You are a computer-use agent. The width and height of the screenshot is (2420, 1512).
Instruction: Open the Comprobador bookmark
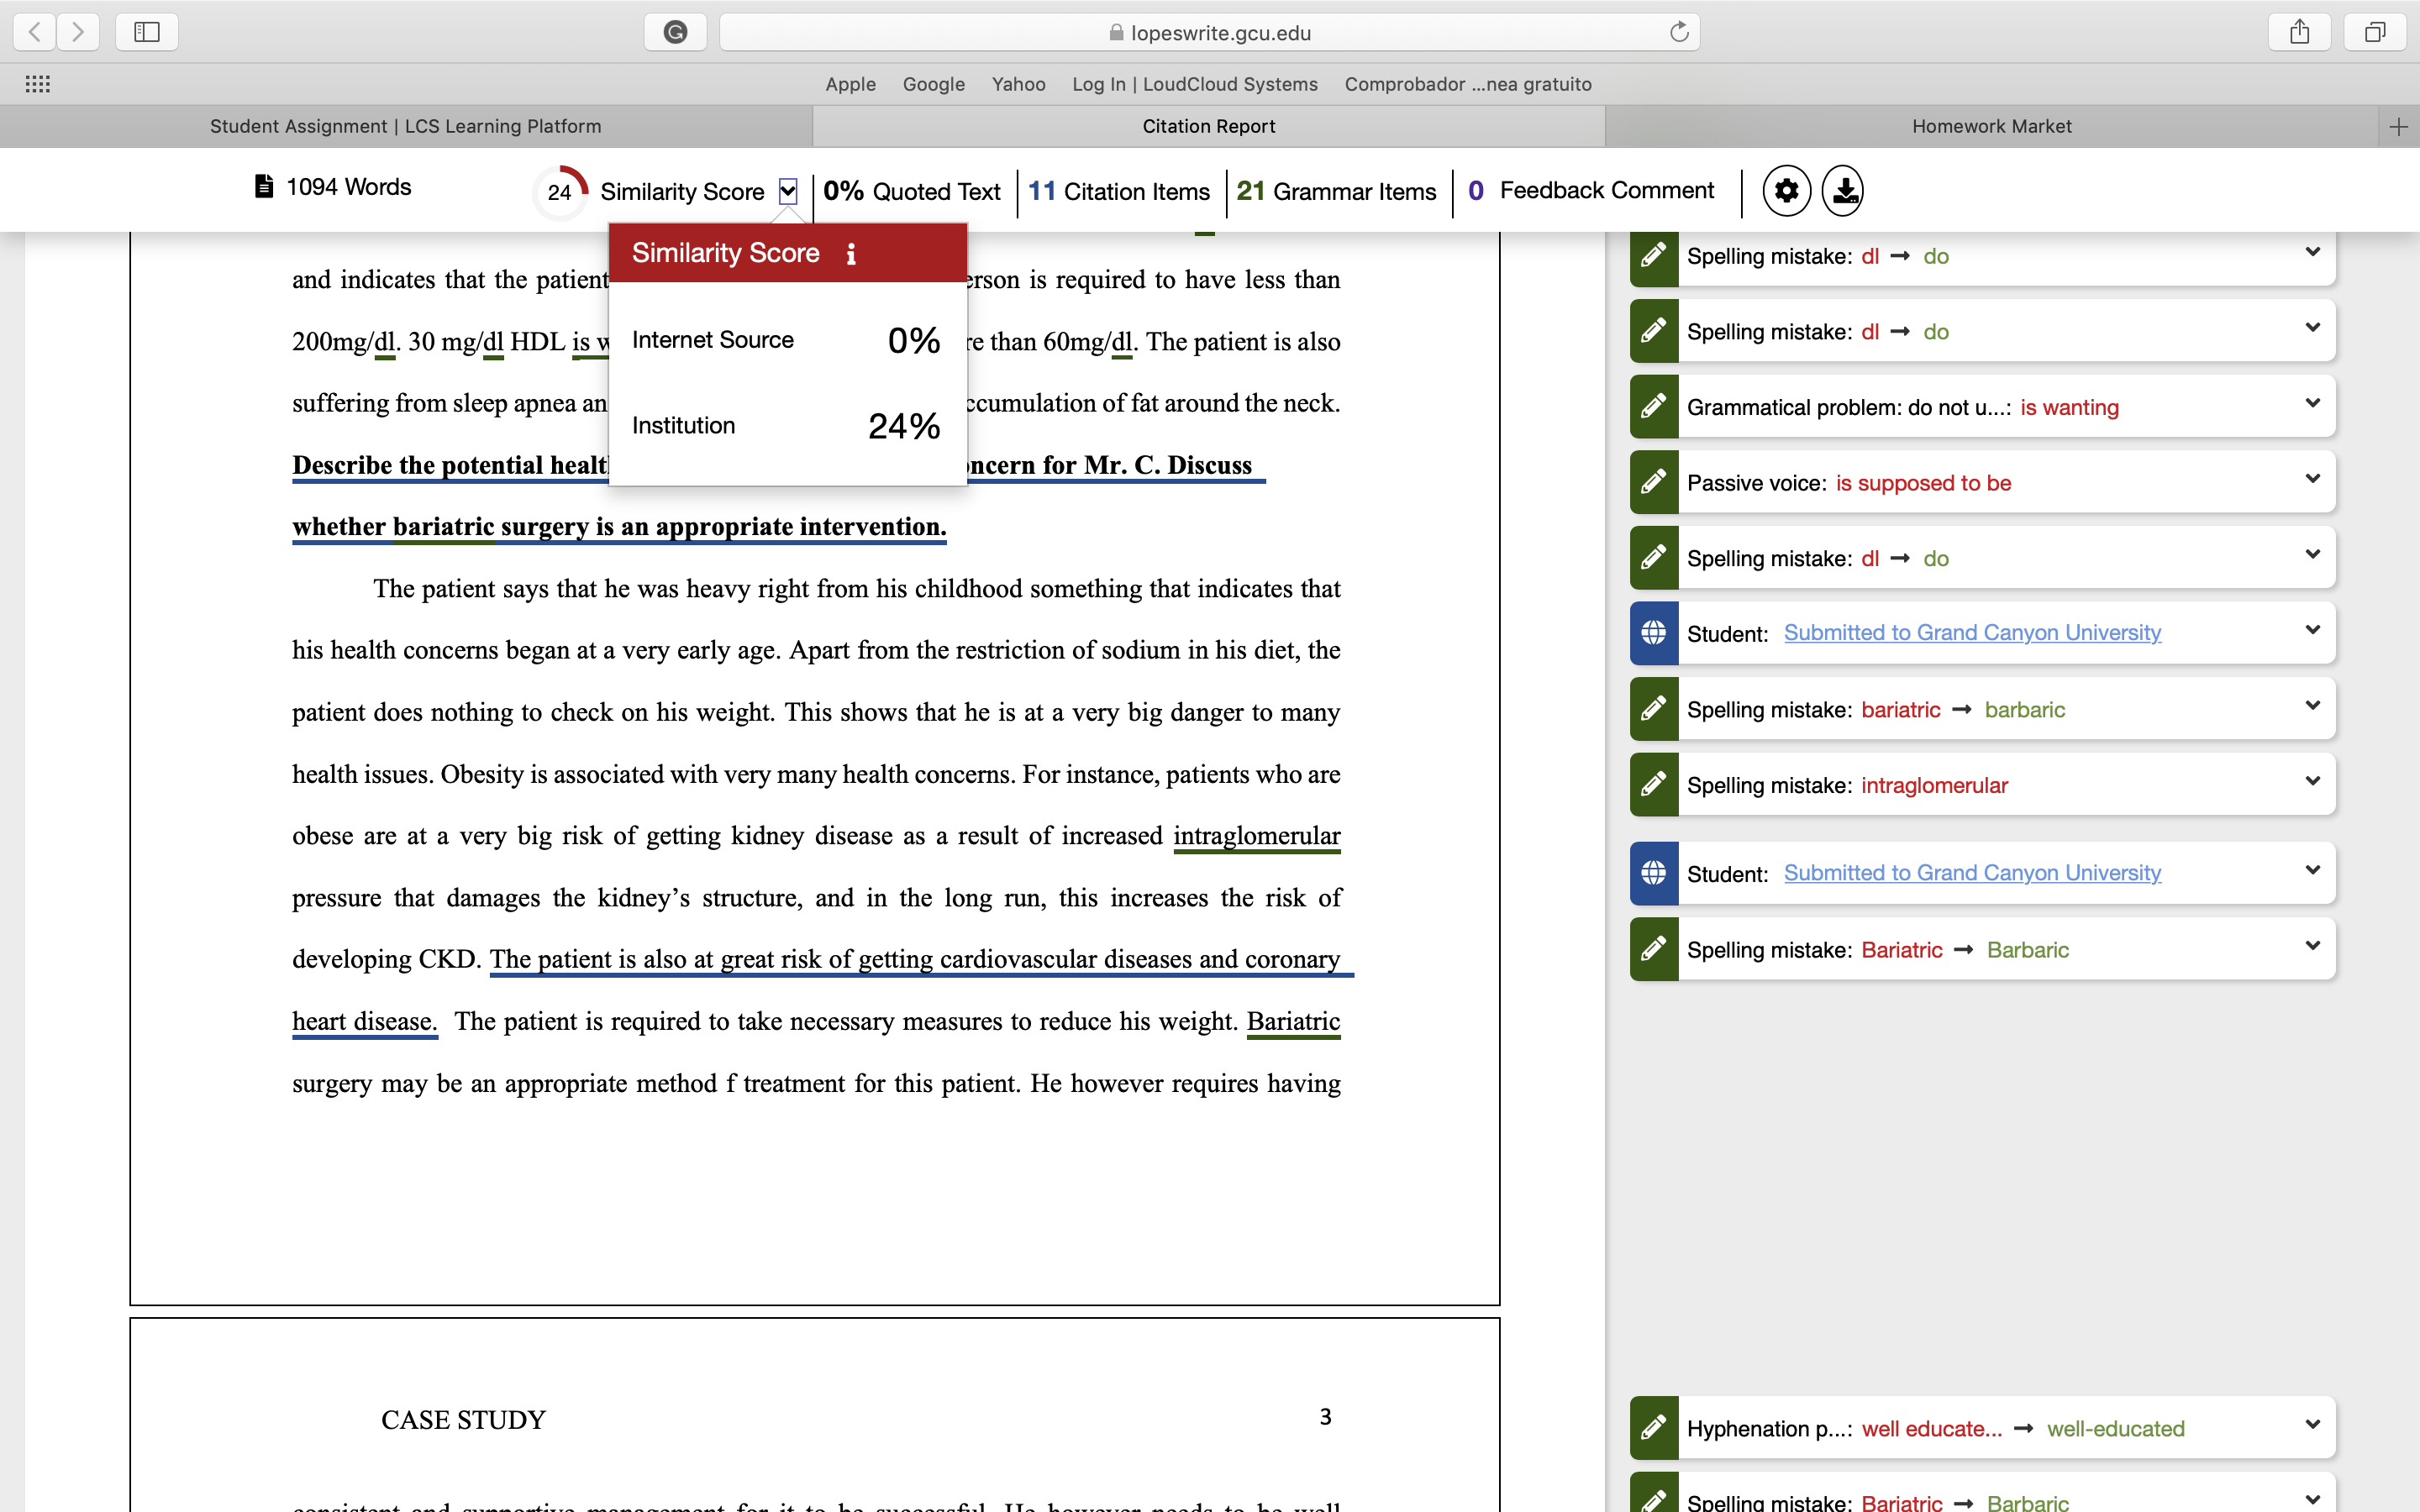click(1468, 84)
